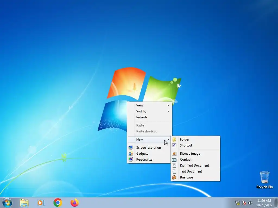278x208 pixels.
Task: Open the Action Center flag icon
Action: 244,203
